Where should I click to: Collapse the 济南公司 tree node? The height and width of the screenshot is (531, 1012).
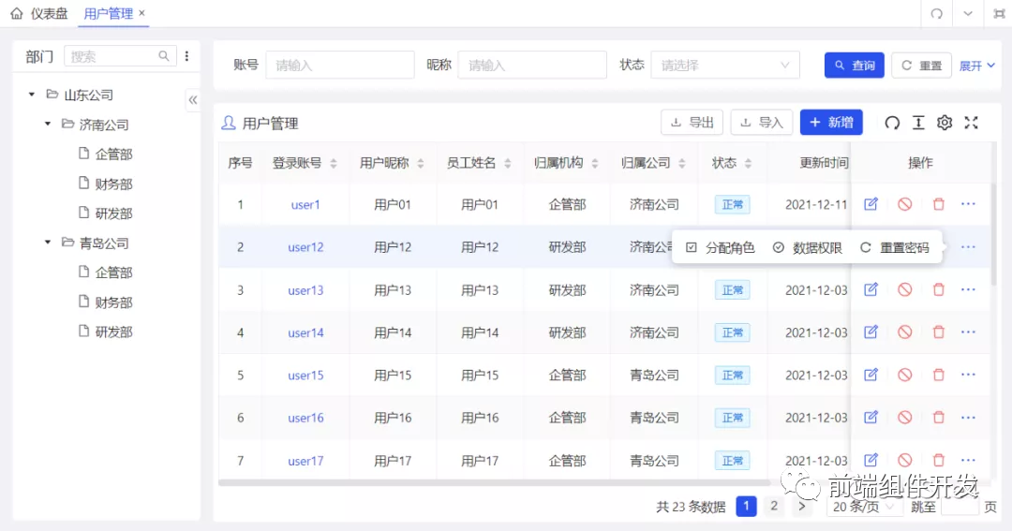(48, 124)
